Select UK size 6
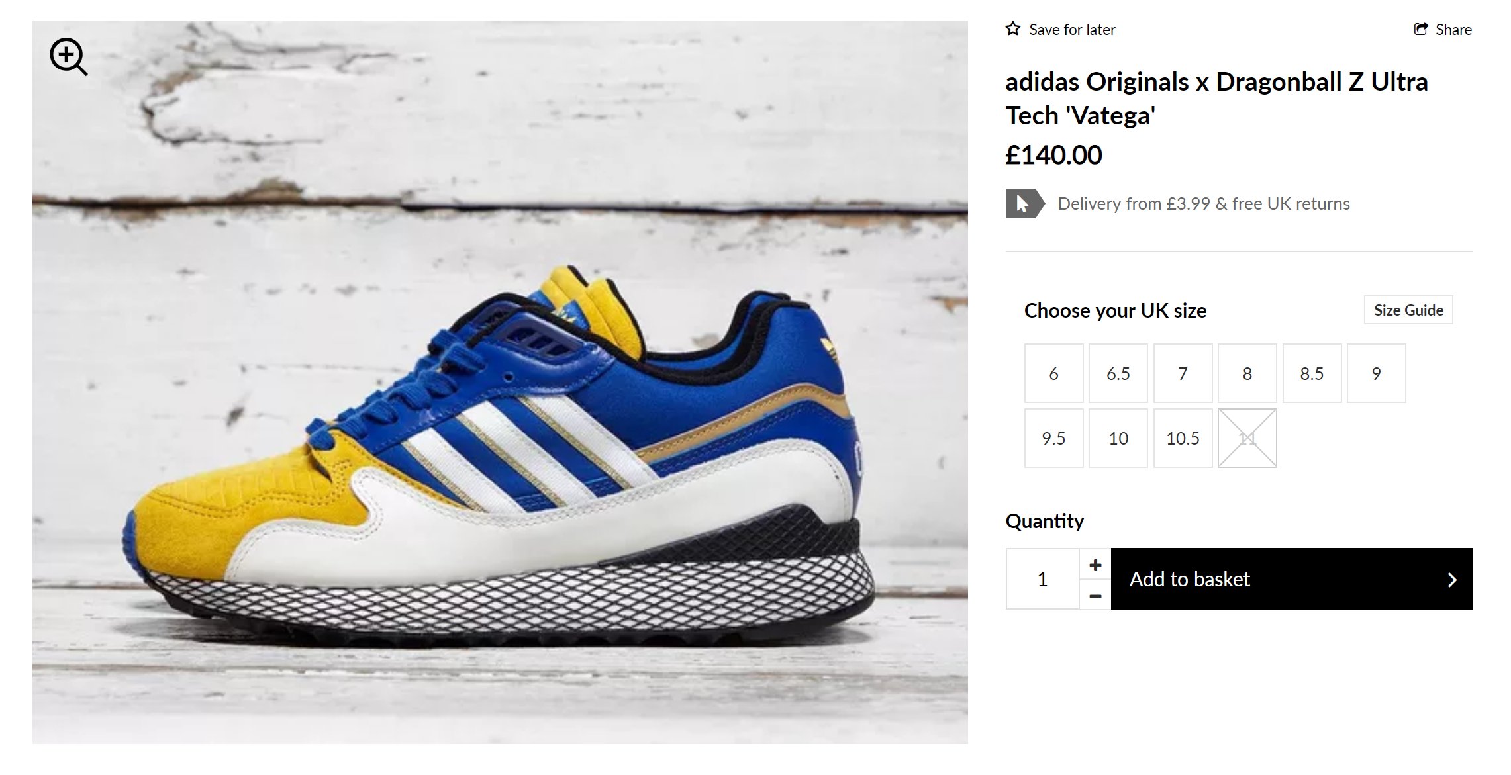This screenshot has height=775, width=1511. (x=1053, y=373)
